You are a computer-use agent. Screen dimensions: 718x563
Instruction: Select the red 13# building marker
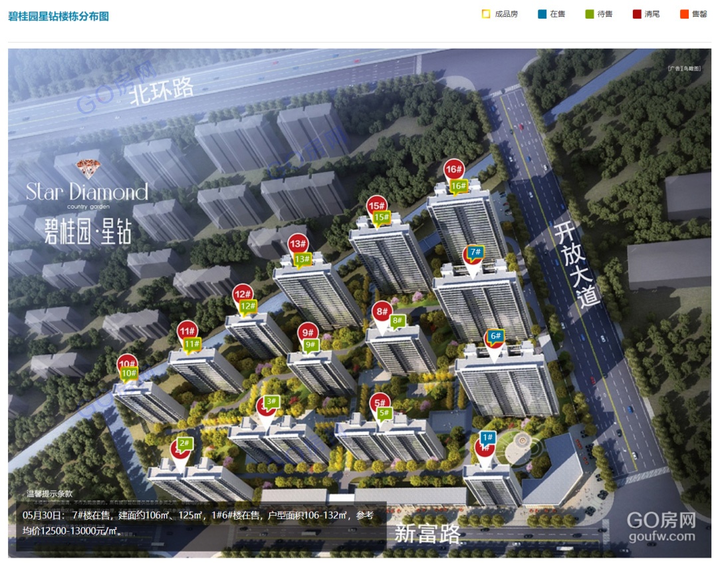(298, 244)
